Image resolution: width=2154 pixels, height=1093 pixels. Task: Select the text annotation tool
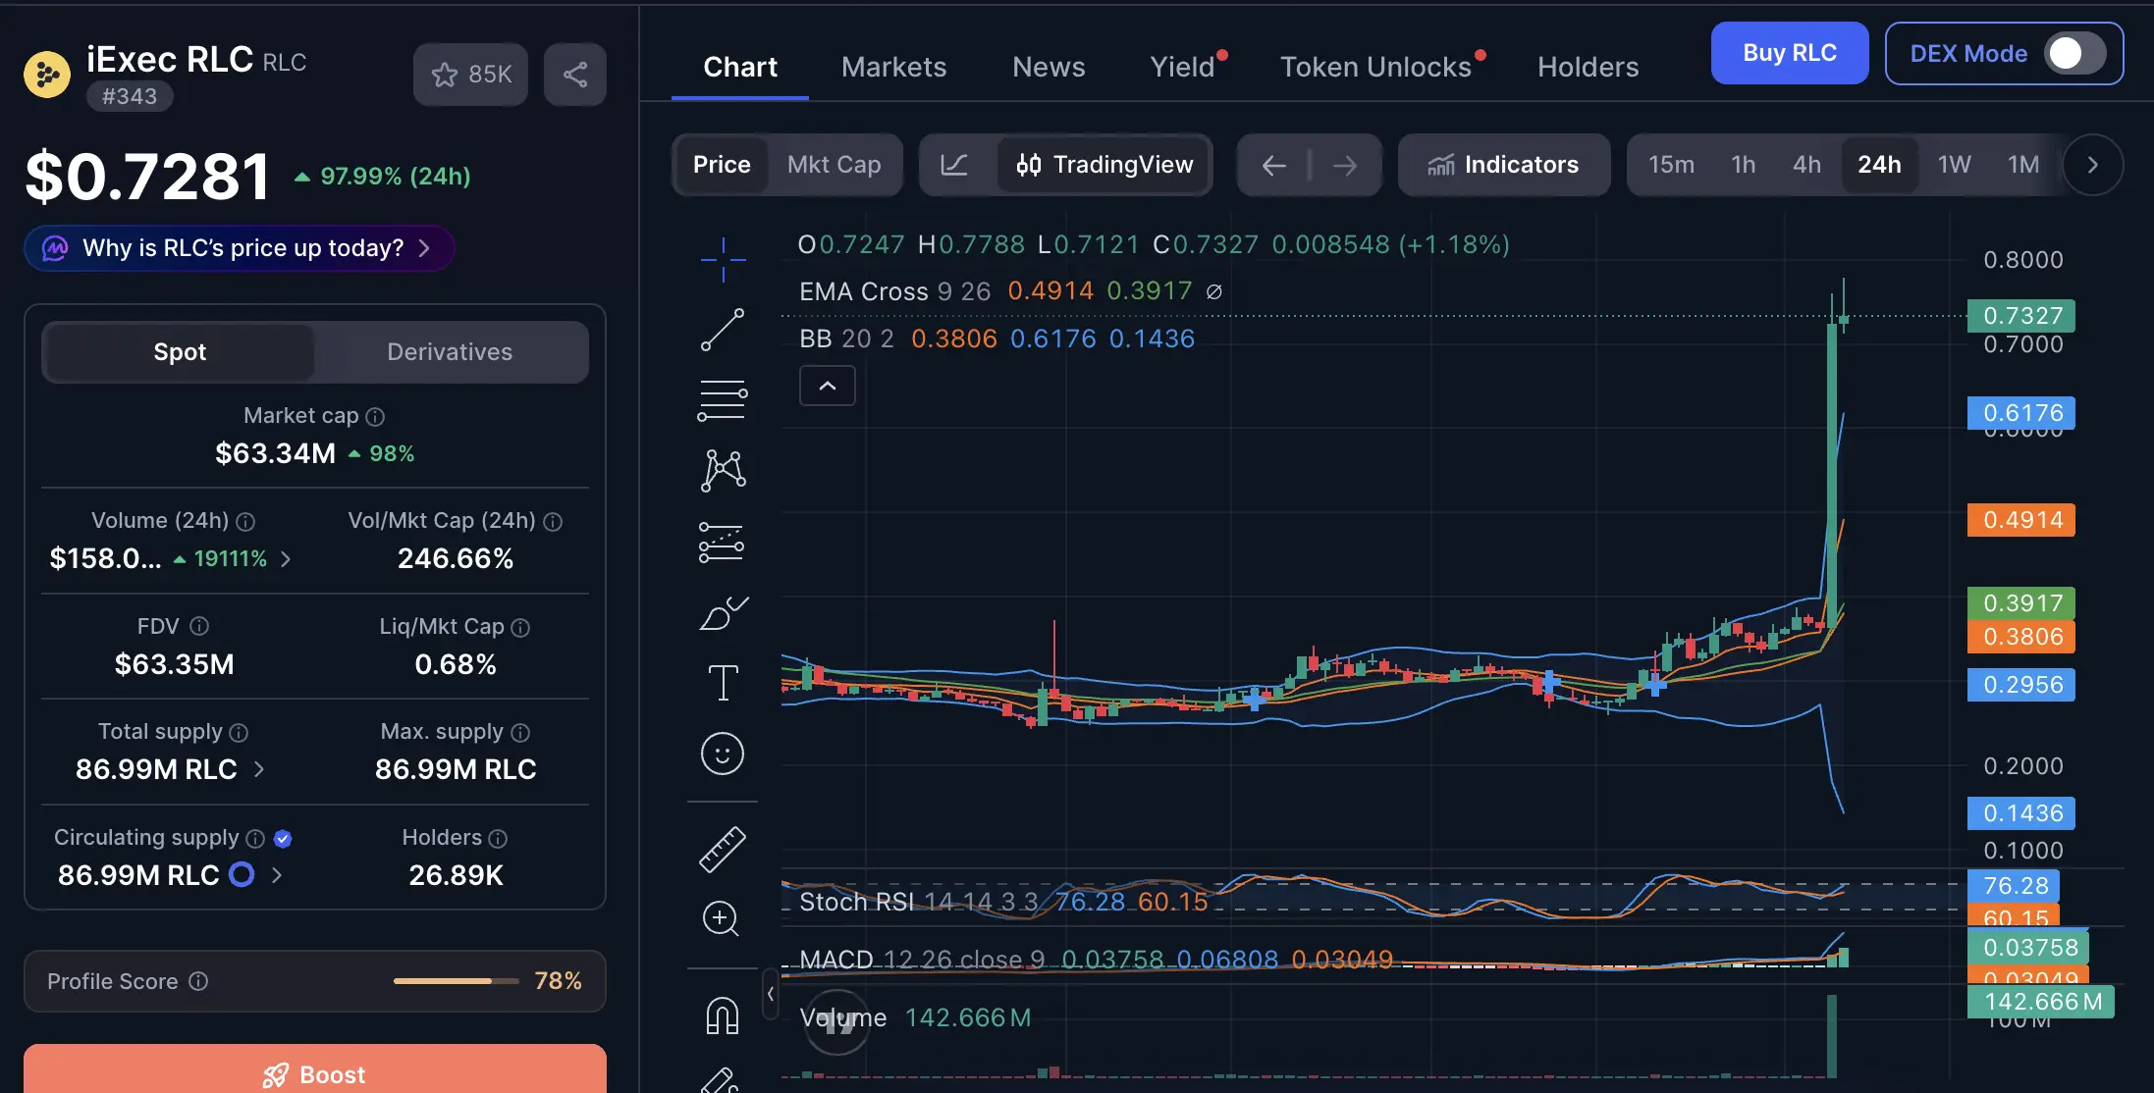point(724,683)
